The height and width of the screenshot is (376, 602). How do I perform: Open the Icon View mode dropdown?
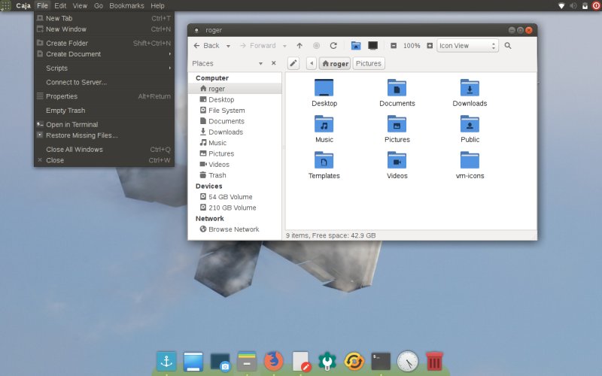pos(468,46)
